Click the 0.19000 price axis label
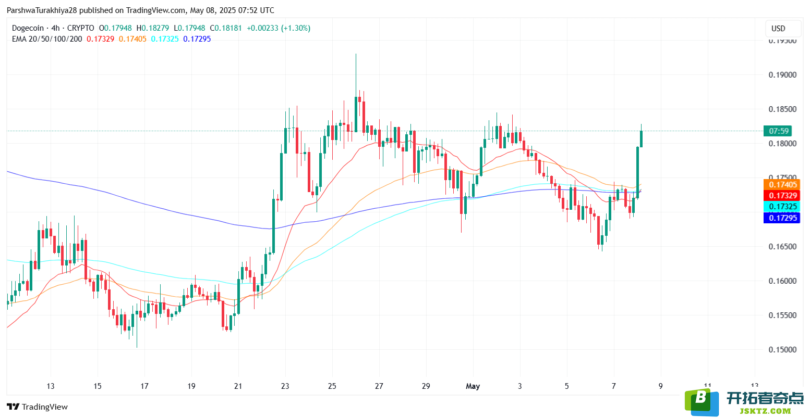The height and width of the screenshot is (418, 810). [x=782, y=74]
